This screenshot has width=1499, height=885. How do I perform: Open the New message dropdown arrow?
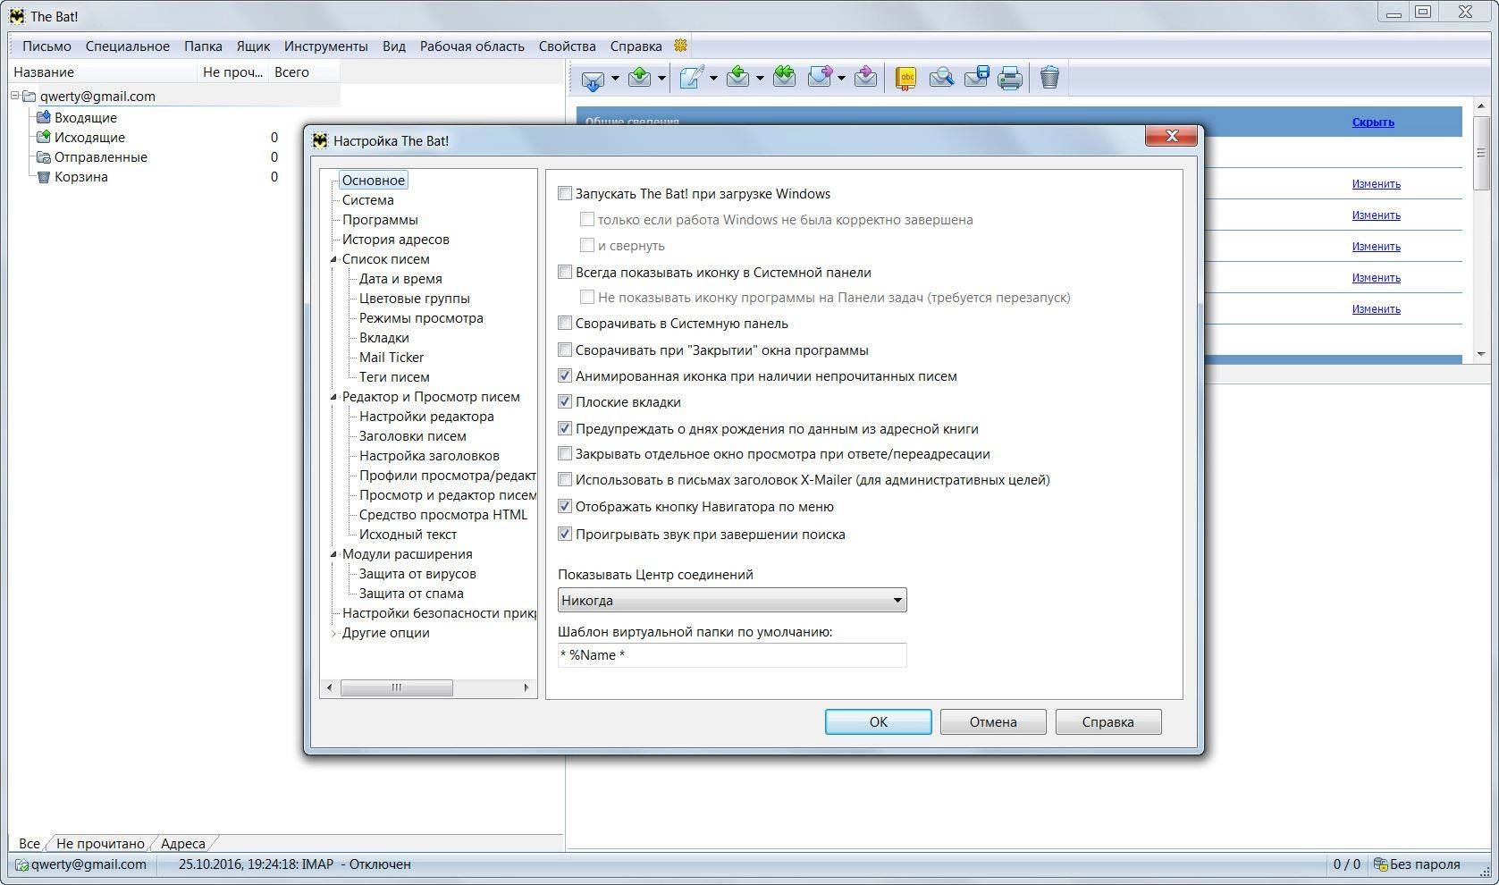coord(713,79)
